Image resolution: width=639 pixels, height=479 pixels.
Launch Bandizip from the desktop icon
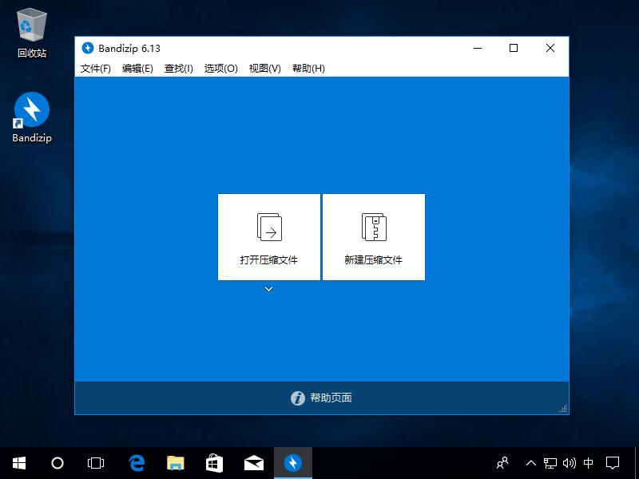(30, 112)
